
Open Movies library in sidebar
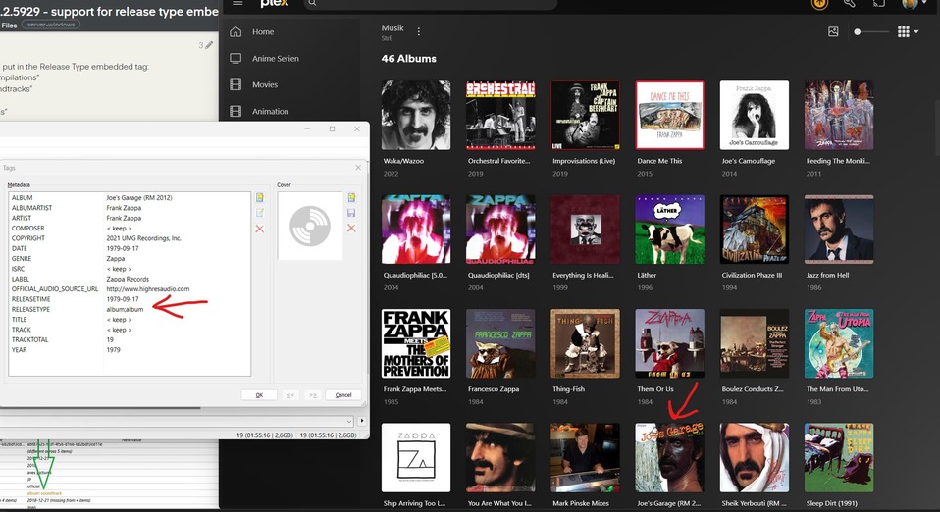click(x=264, y=84)
